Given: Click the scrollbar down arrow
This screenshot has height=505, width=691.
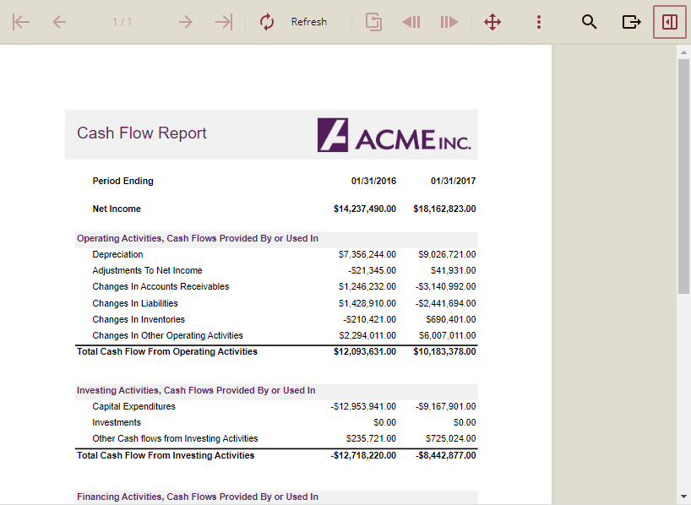Looking at the screenshot, I should click(x=683, y=497).
